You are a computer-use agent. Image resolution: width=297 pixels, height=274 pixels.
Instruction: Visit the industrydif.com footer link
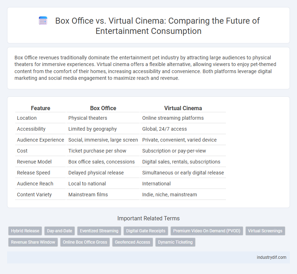(272, 257)
